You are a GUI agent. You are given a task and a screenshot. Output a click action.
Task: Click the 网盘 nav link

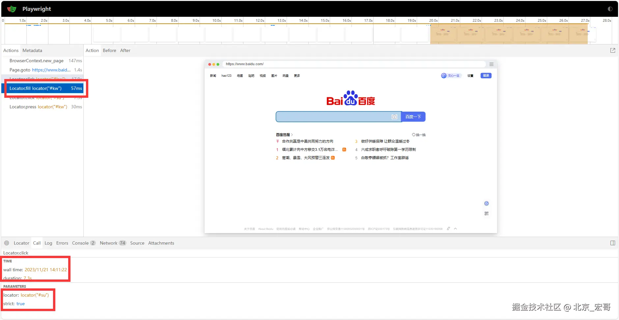coord(286,76)
